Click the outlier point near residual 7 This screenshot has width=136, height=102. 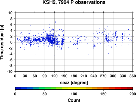pos(55,22)
